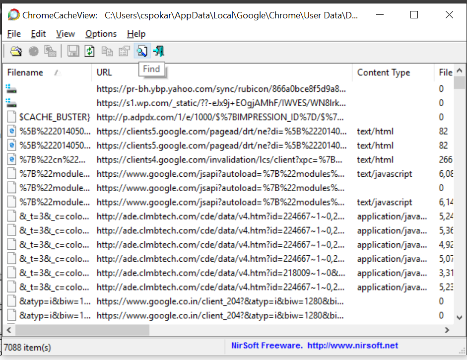Click the Copy Selected Items toolbar icon
The width and height of the screenshot is (467, 360).
(x=107, y=51)
